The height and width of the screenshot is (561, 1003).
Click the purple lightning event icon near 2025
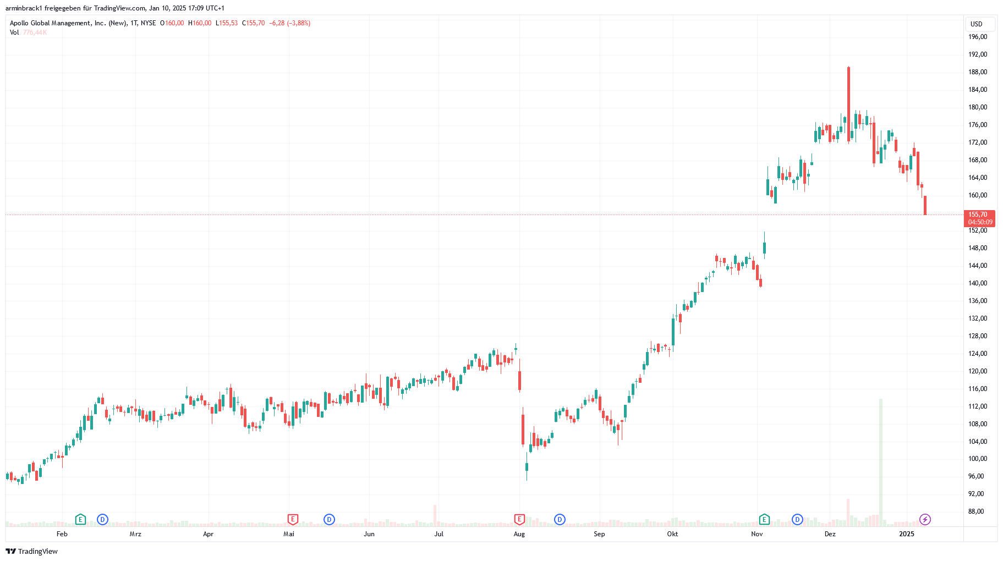pyautogui.click(x=925, y=519)
